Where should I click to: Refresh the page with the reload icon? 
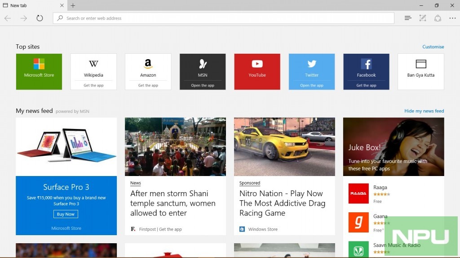[40, 18]
